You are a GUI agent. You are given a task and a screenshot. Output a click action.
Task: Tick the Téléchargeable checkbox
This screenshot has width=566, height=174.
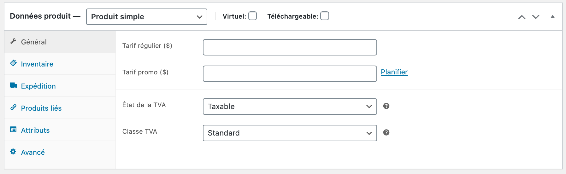point(325,16)
